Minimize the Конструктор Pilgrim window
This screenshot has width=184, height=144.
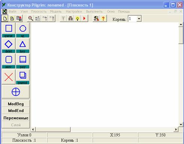pos(166,5)
